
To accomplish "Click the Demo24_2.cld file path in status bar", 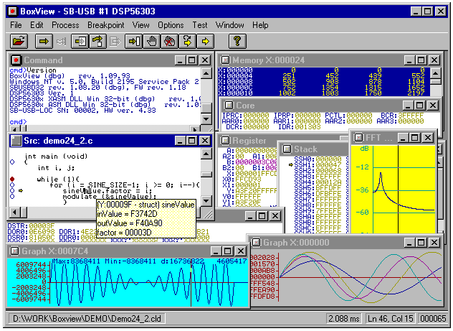I will coord(87,319).
